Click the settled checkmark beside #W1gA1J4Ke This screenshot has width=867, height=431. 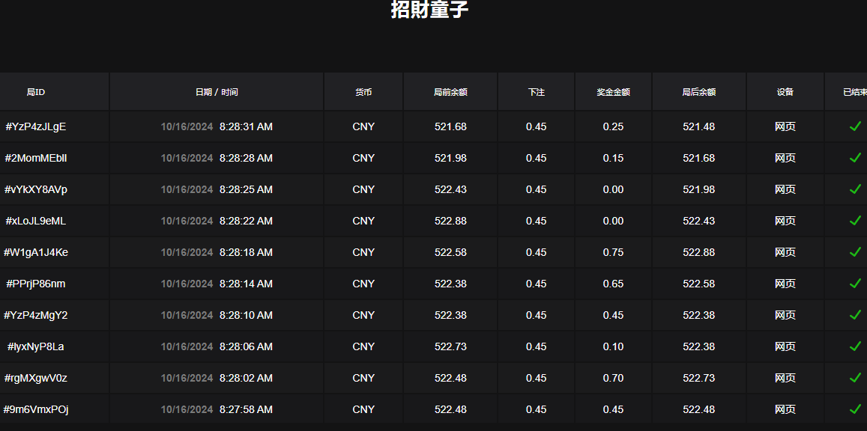pos(854,252)
